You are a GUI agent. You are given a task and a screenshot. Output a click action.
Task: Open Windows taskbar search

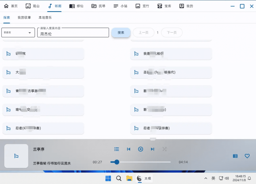(x=119, y=178)
